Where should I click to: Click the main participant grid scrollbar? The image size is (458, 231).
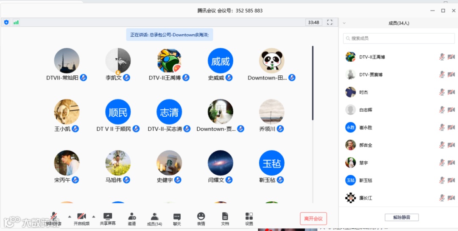click(313, 83)
